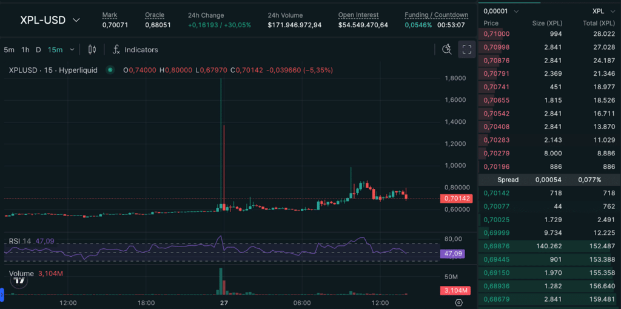
Task: Select bid price 0,69876 in order book
Action: (497, 246)
